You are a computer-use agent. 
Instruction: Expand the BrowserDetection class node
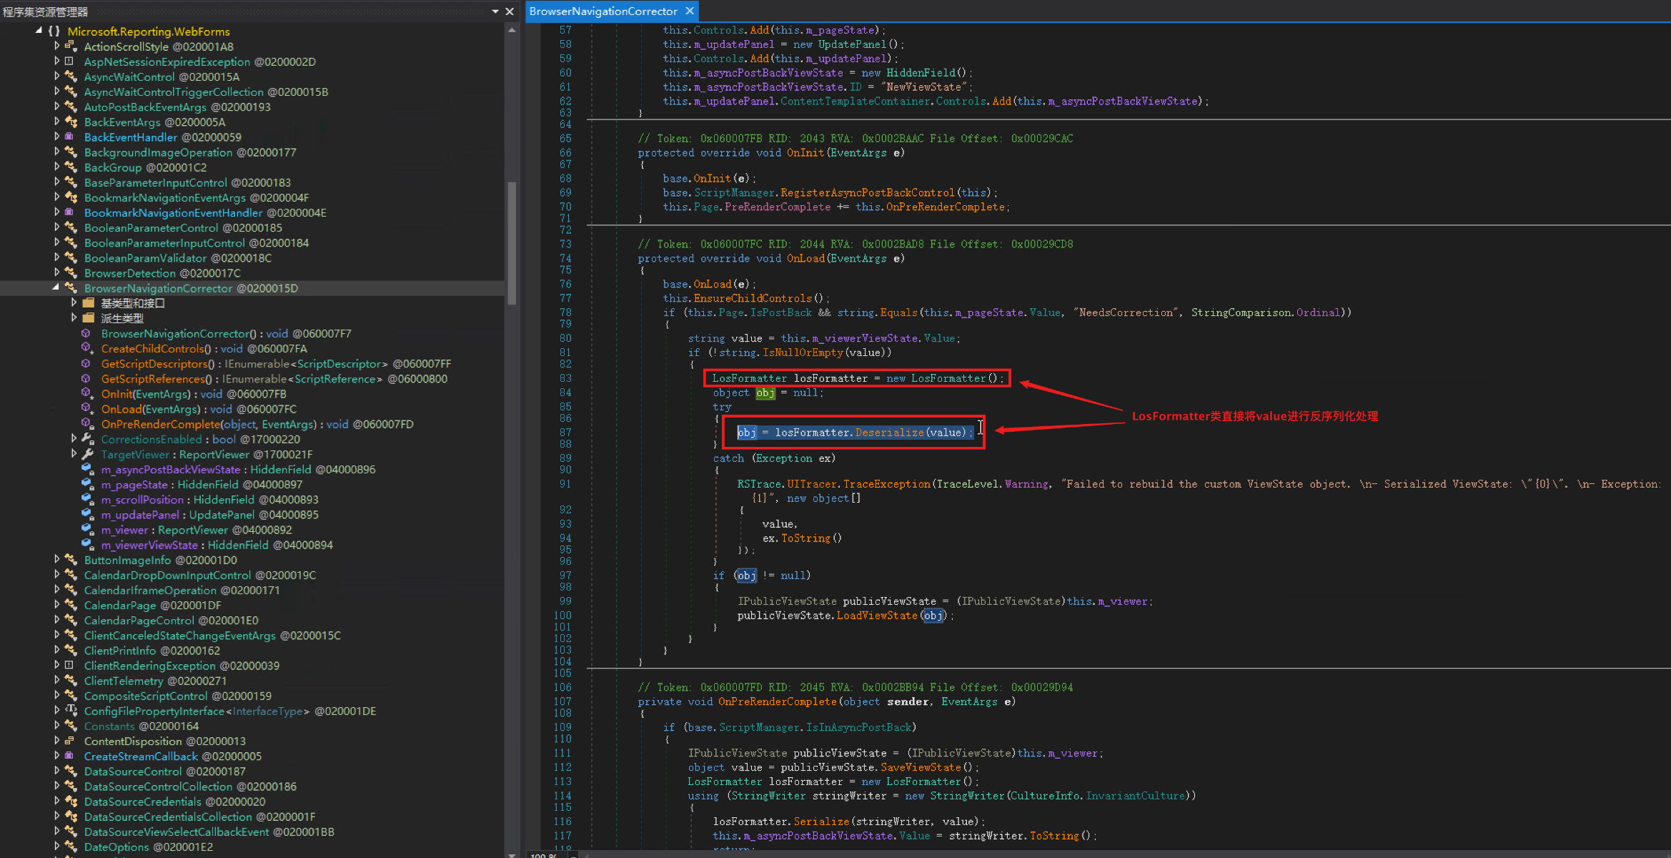coord(56,273)
